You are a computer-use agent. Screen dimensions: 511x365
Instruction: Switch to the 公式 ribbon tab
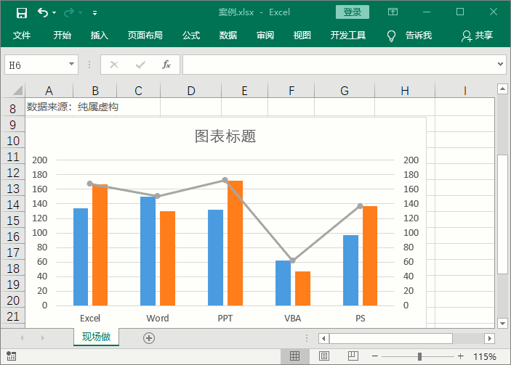point(191,35)
